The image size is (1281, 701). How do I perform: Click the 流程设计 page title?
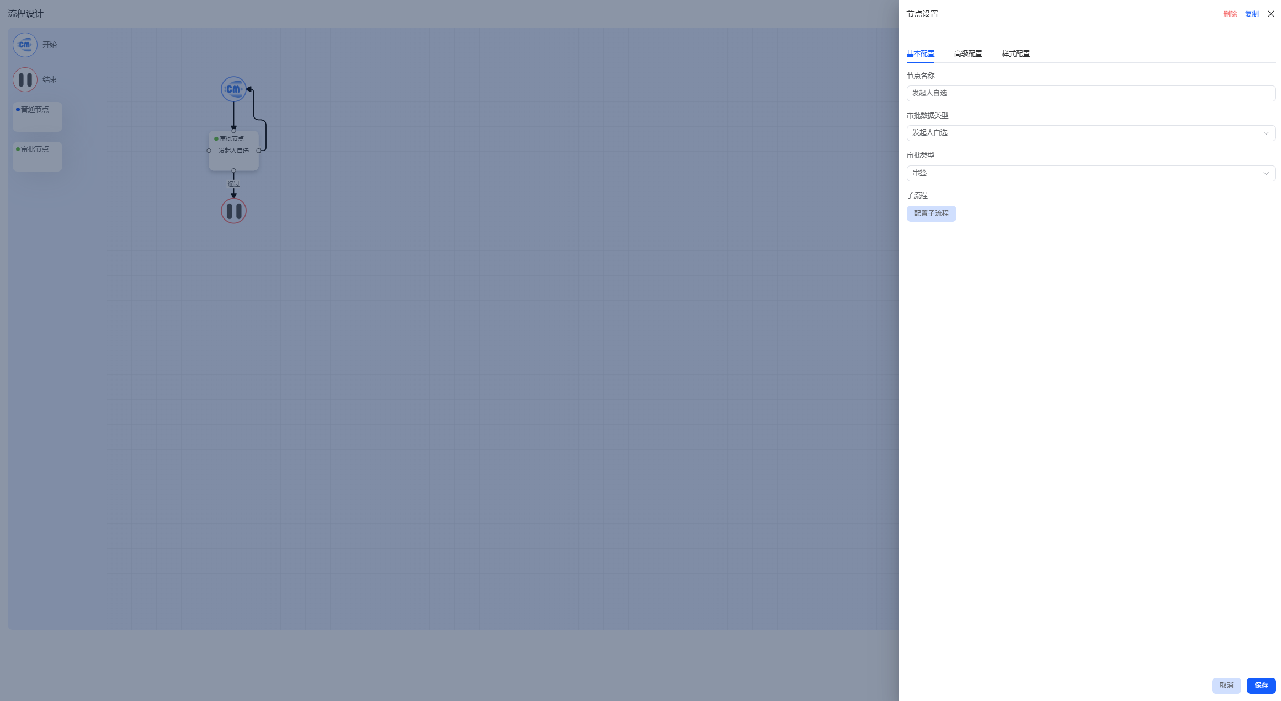[25, 14]
